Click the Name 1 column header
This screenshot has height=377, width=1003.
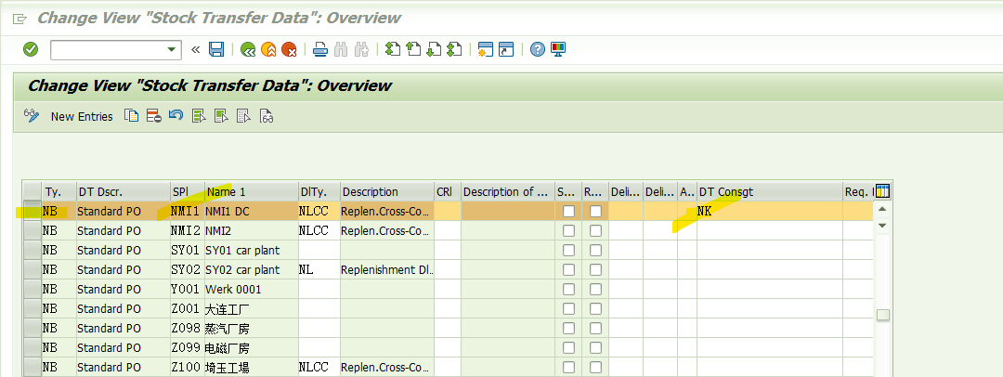pos(251,191)
